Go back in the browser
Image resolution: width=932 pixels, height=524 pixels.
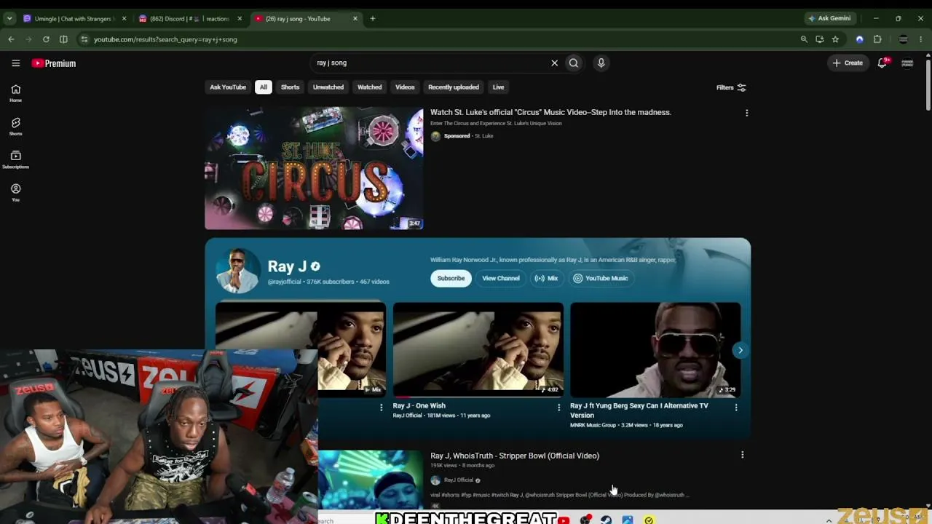[11, 39]
